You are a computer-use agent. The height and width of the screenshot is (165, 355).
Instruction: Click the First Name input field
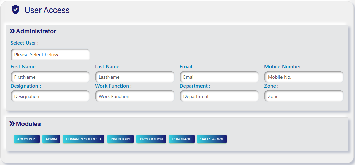pyautogui.click(x=50, y=77)
